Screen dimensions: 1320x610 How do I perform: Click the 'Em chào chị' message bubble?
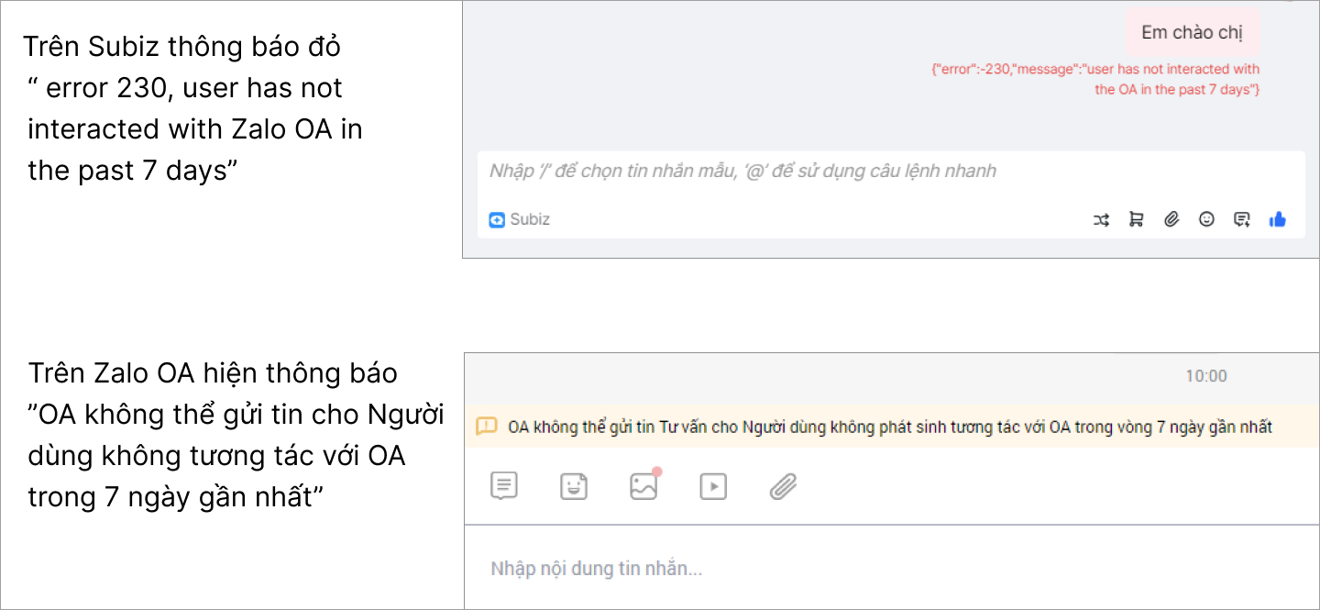pos(1192,33)
